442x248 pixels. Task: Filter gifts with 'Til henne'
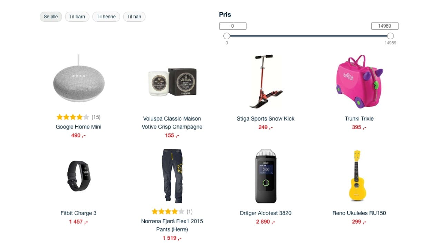106,17
